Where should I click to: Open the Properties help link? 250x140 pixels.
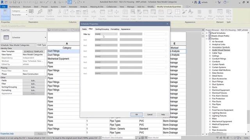[7, 133]
